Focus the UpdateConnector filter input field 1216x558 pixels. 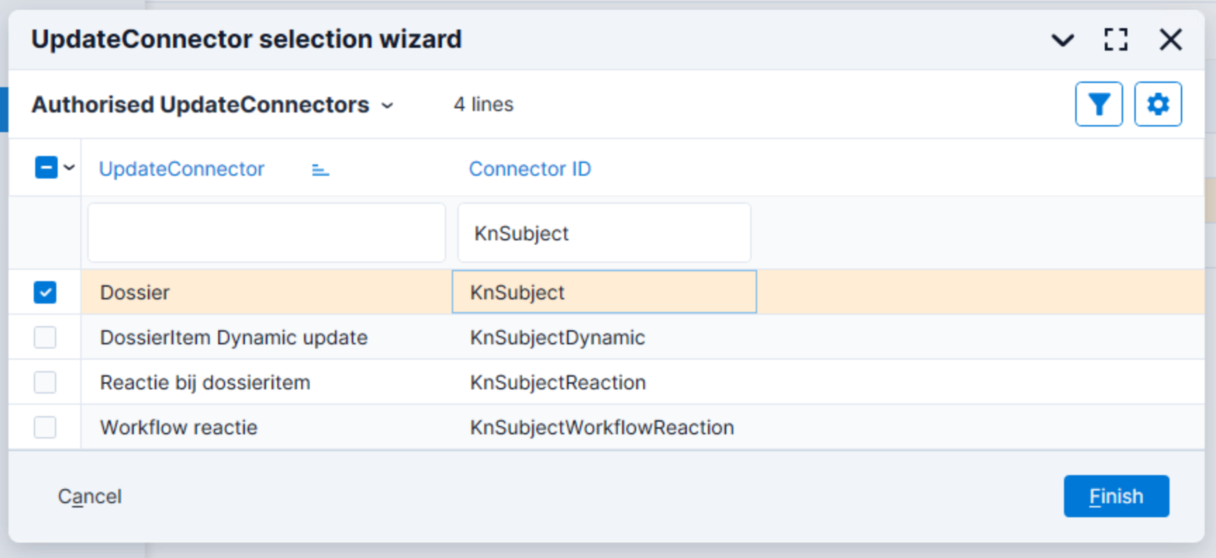[x=266, y=233]
